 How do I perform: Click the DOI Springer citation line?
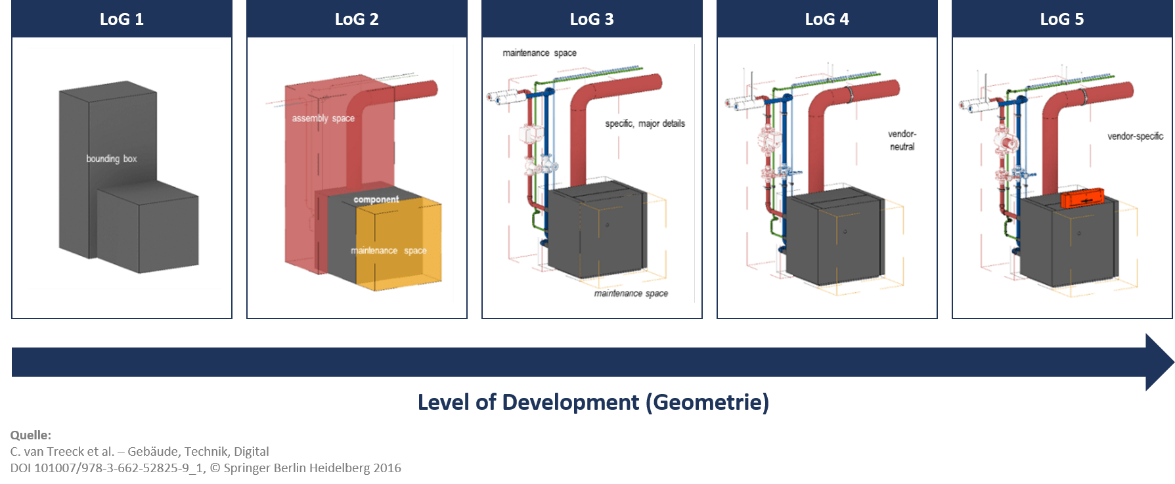(x=206, y=468)
